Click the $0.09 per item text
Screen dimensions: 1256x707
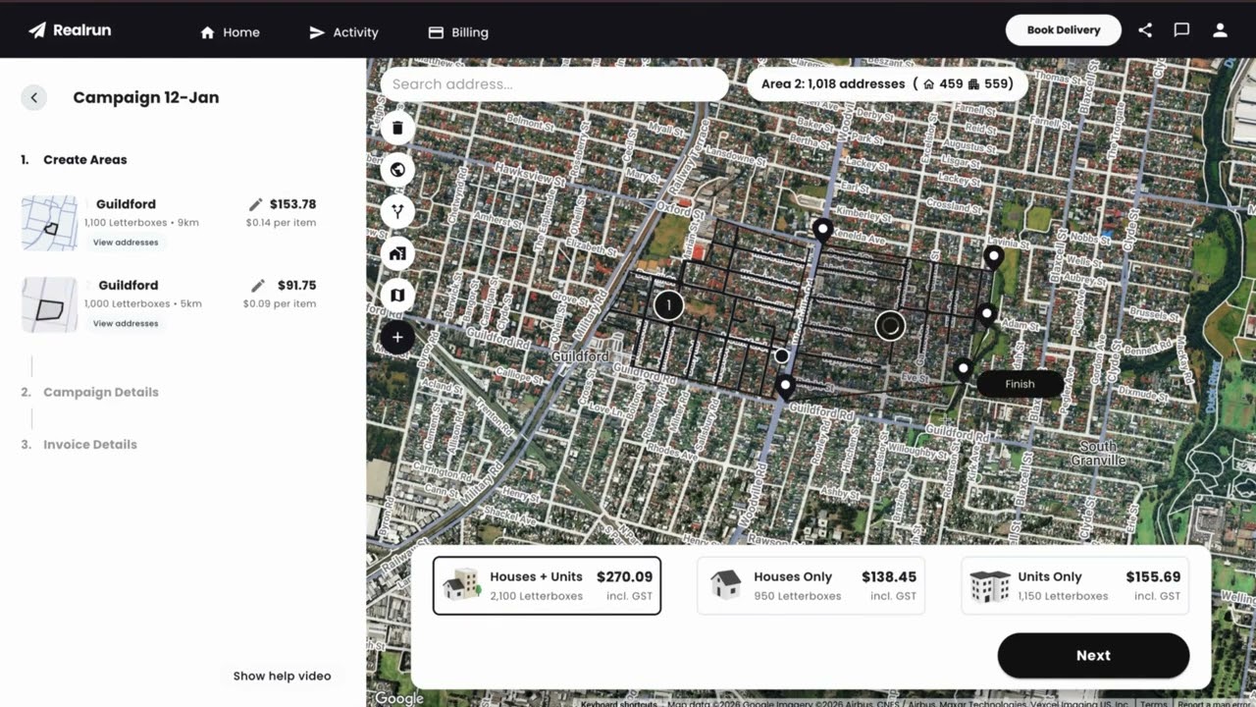coord(280,303)
